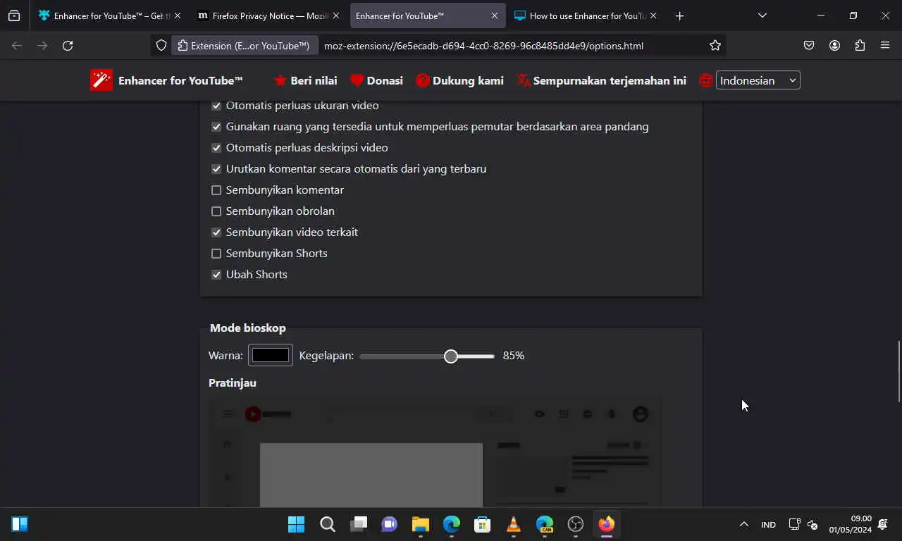Click the Mode bioskop heading
Screen dimensions: 902x541
click(247, 328)
